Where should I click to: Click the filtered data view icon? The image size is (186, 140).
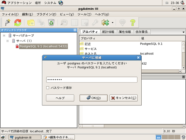click(85, 22)
